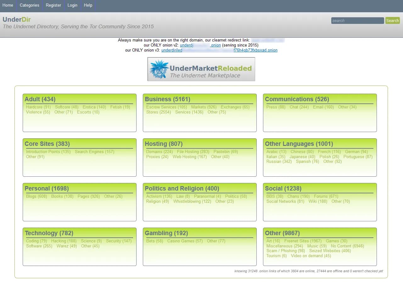Select Russian (342) language link
The height and width of the screenshot is (282, 403).
[279, 162]
